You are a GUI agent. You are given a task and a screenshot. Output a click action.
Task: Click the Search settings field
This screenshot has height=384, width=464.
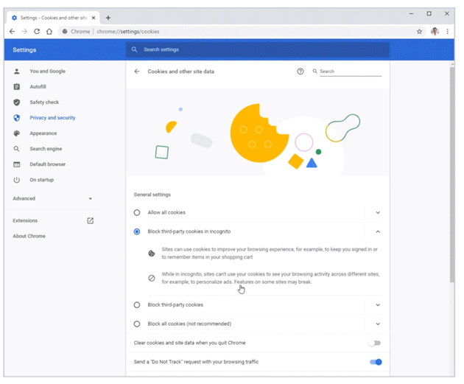(258, 49)
